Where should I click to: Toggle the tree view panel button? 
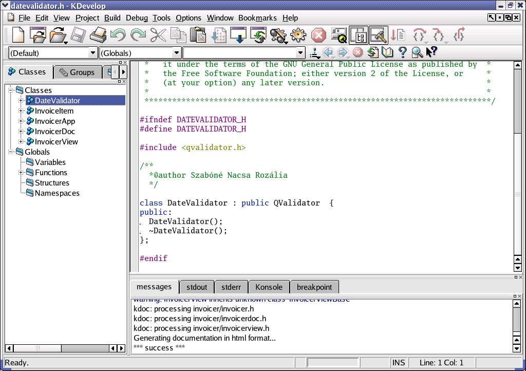click(x=359, y=35)
